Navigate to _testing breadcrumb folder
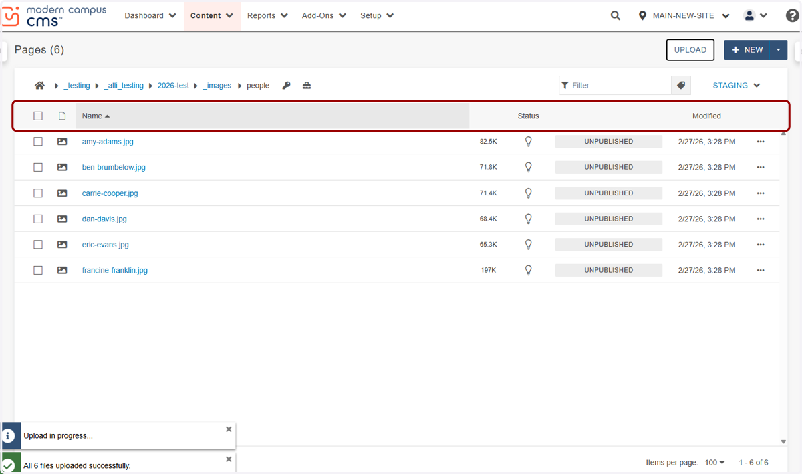 [77, 86]
